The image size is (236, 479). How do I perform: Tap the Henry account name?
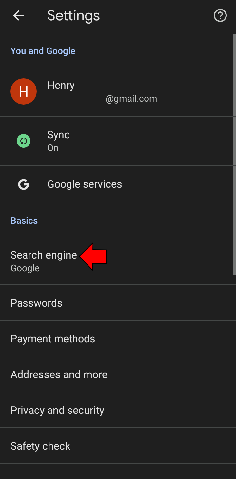[61, 85]
